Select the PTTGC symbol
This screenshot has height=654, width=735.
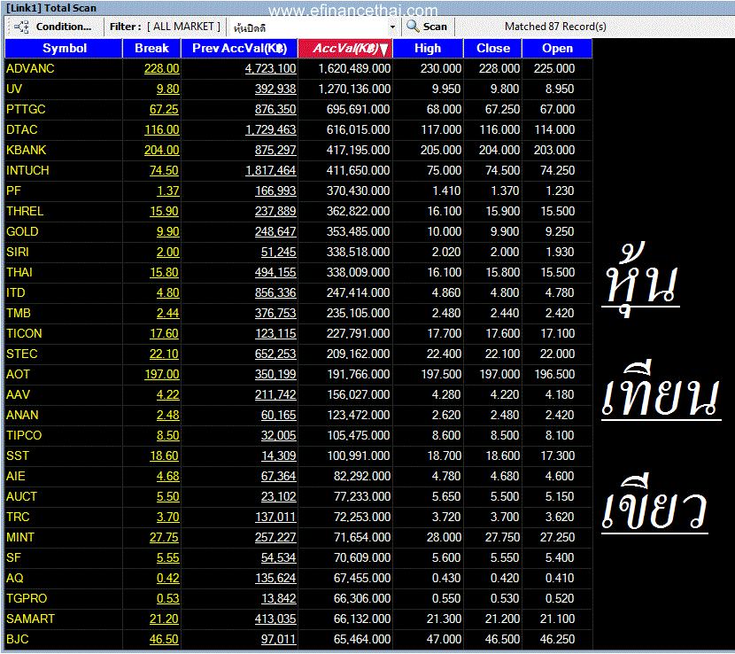[x=26, y=109]
